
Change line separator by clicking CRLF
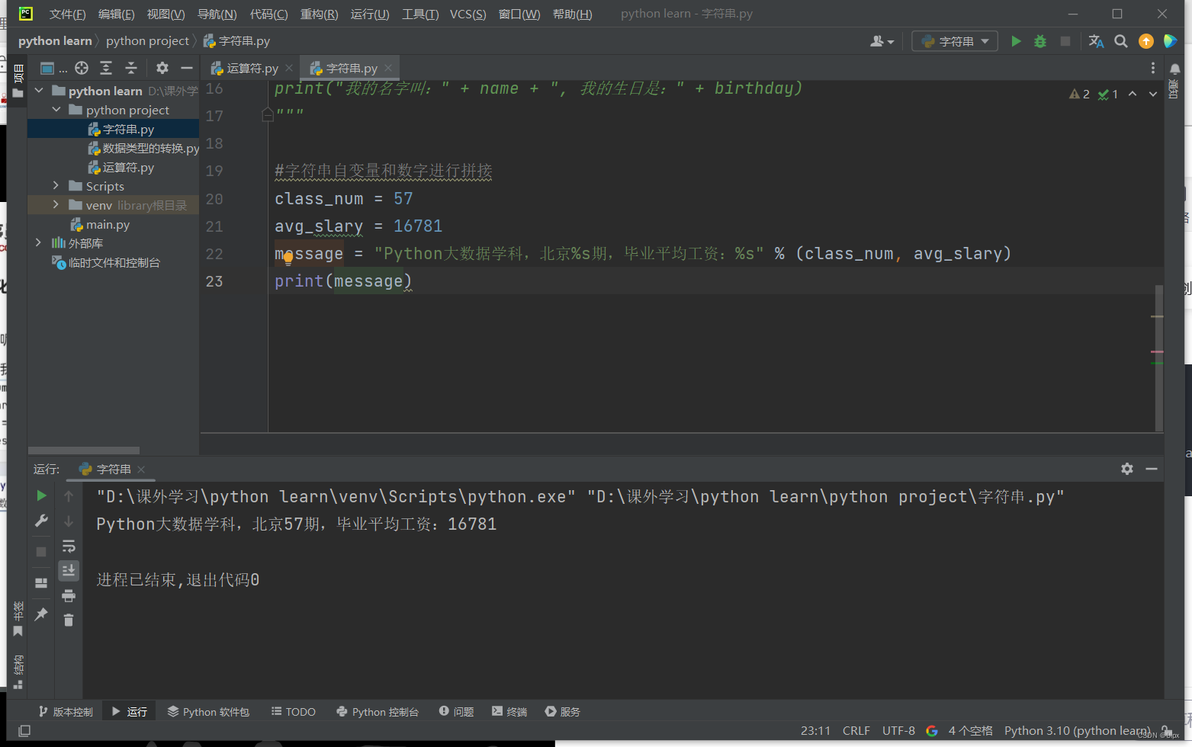pos(856,729)
